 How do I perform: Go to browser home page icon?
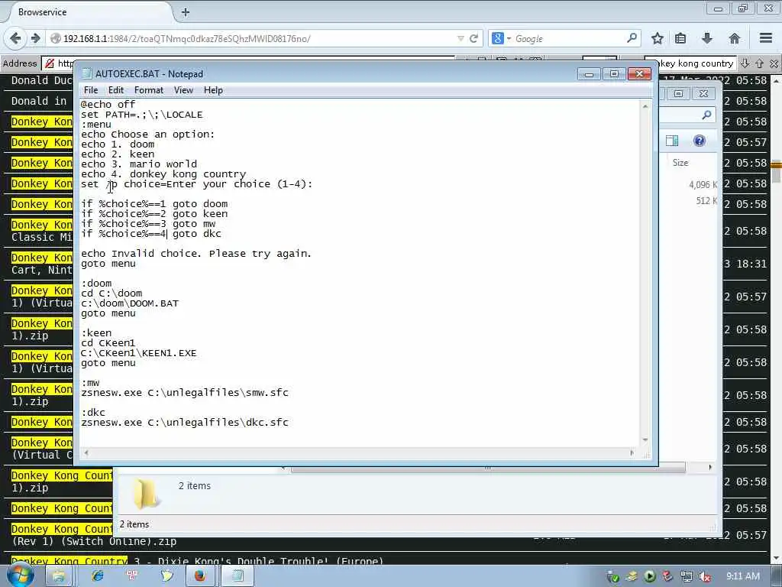[734, 38]
